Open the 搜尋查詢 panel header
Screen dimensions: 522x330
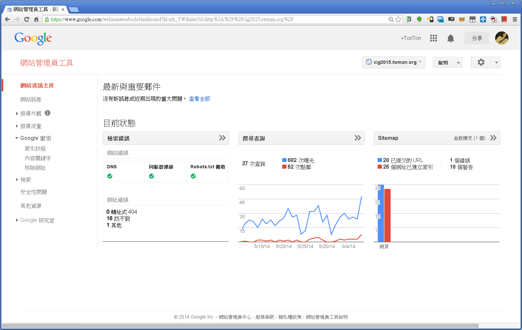pos(301,138)
